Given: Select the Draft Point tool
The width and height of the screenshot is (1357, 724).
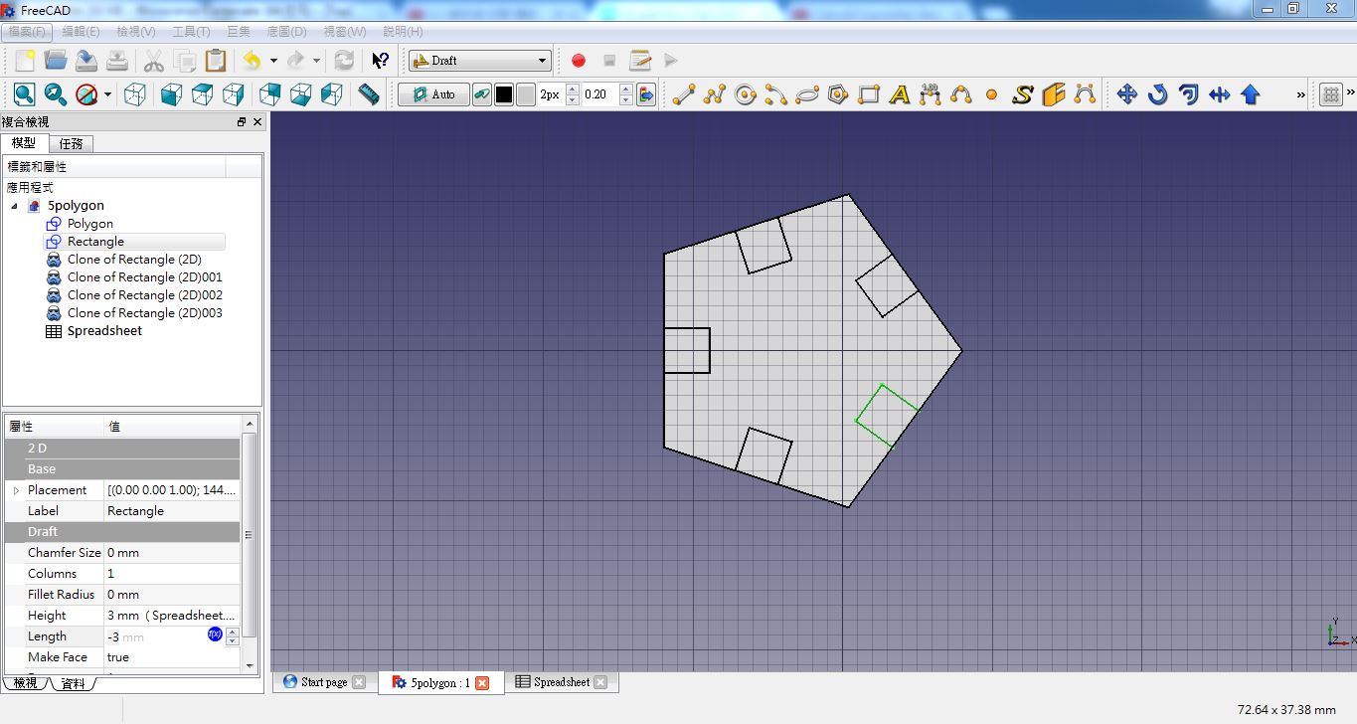Looking at the screenshot, I should point(991,94).
